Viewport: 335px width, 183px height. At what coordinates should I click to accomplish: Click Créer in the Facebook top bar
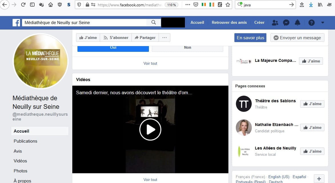click(x=259, y=22)
